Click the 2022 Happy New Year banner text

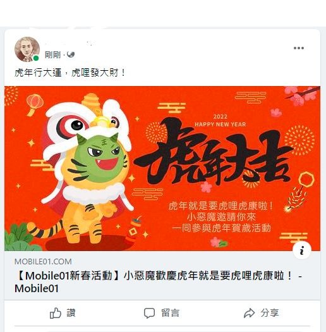point(220,121)
